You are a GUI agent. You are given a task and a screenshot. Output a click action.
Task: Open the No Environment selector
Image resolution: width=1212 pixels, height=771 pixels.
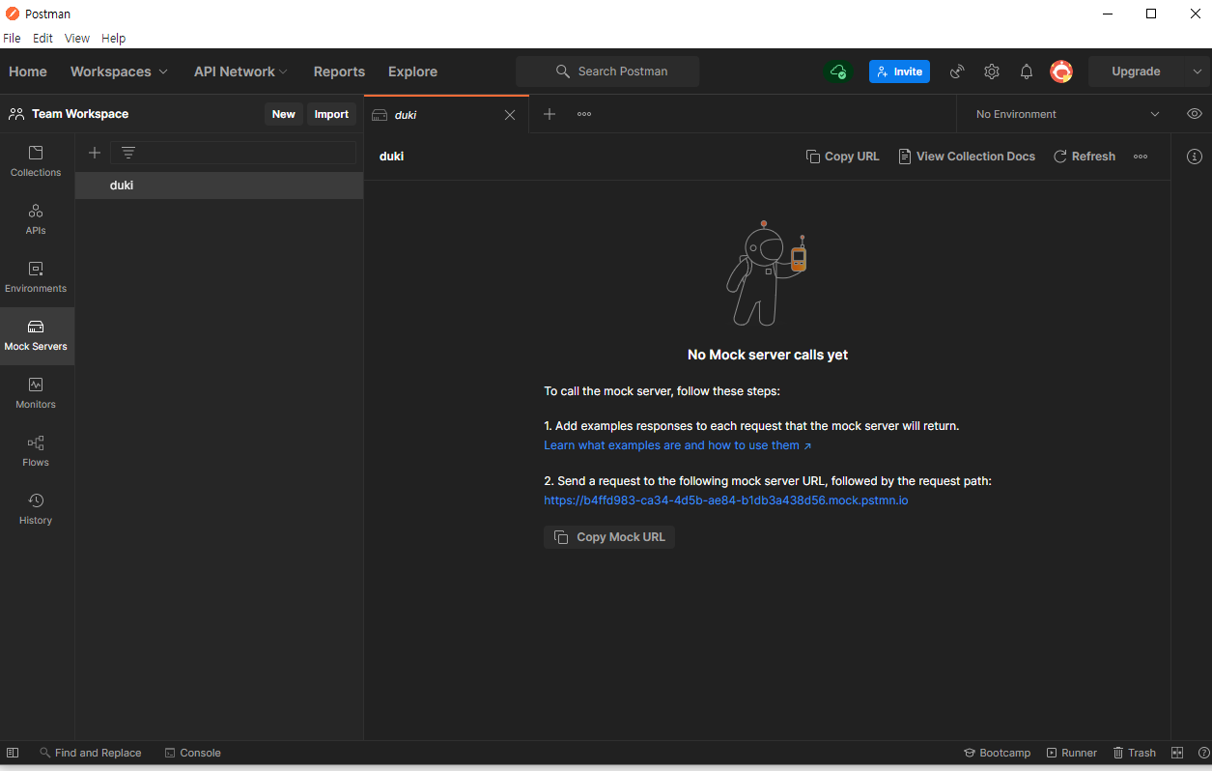[x=1067, y=114]
